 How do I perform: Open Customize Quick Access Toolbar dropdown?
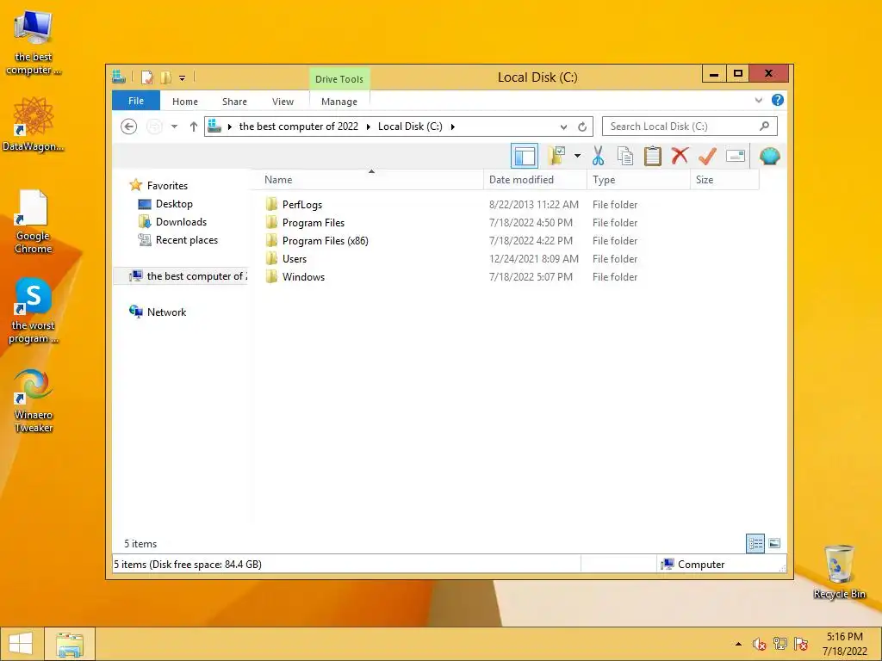click(x=183, y=78)
